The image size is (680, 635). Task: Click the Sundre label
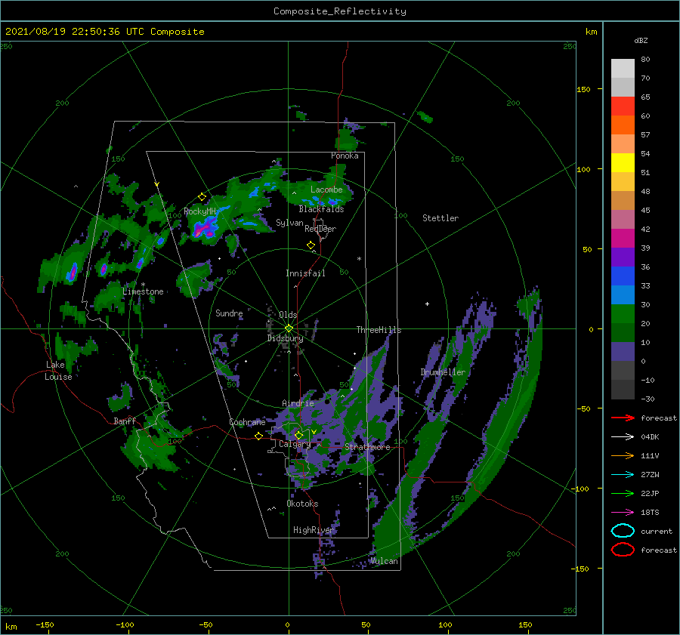[x=229, y=313]
